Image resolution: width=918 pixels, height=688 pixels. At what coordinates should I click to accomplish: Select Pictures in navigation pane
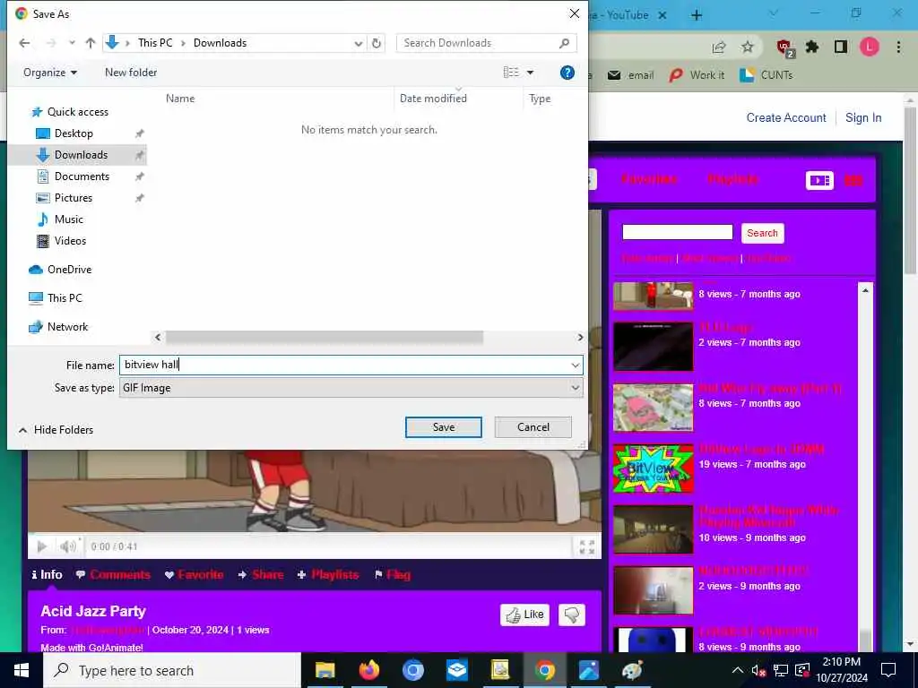(74, 198)
